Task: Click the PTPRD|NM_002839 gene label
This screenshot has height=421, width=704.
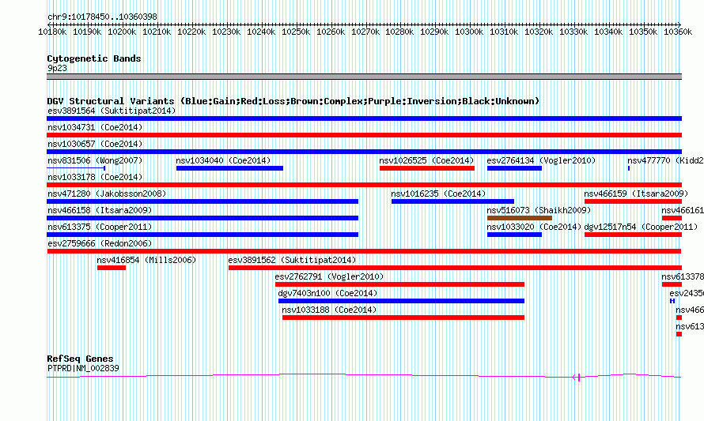Action: click(x=83, y=369)
